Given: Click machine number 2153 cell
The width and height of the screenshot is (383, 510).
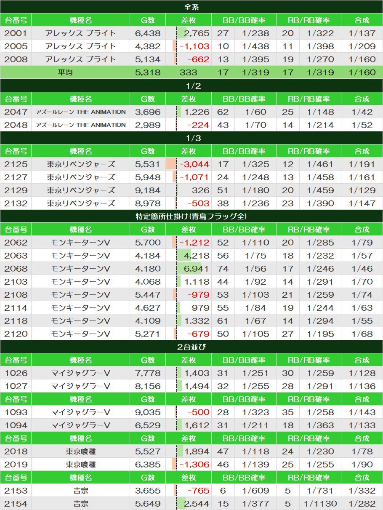Looking at the screenshot, I should pyautogui.click(x=16, y=490).
